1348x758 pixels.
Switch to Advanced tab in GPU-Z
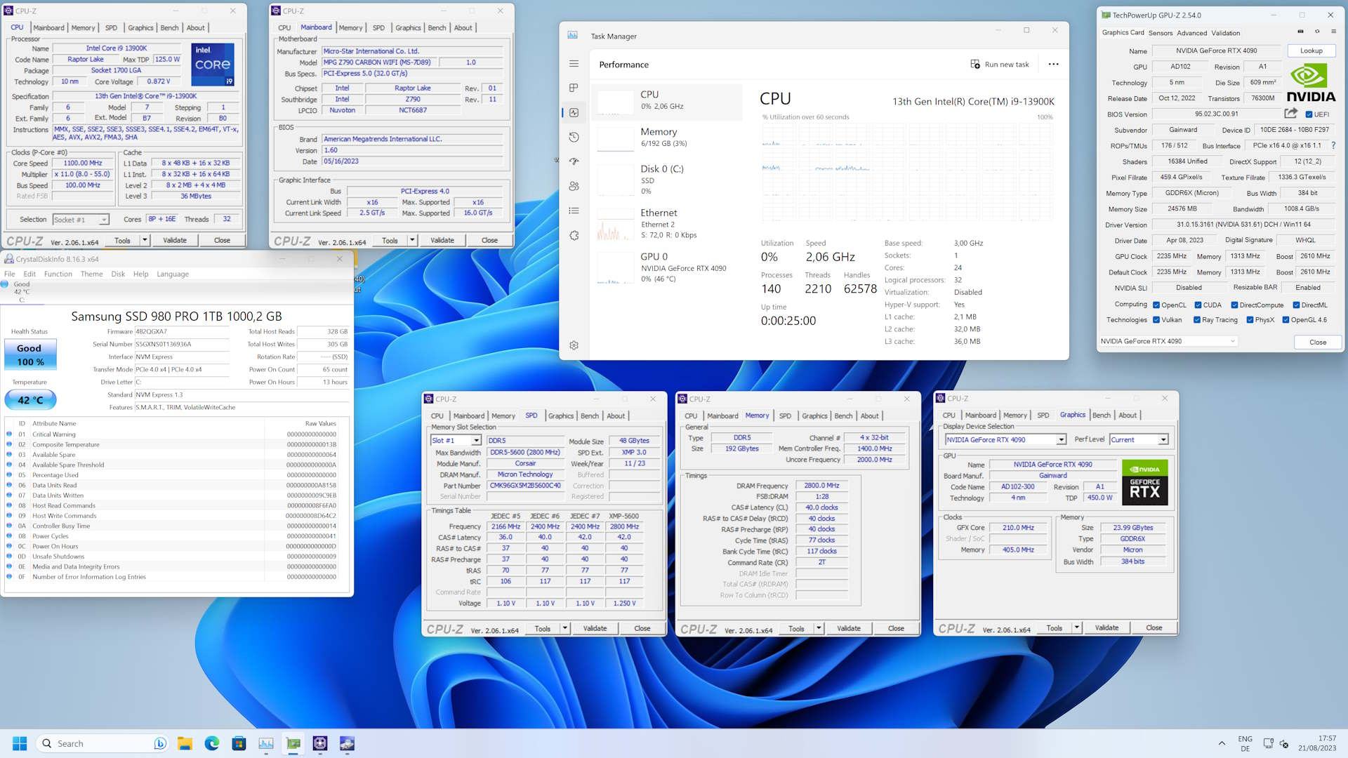pos(1192,33)
